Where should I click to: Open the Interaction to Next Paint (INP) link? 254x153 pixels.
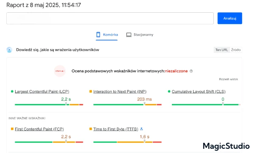(120, 92)
